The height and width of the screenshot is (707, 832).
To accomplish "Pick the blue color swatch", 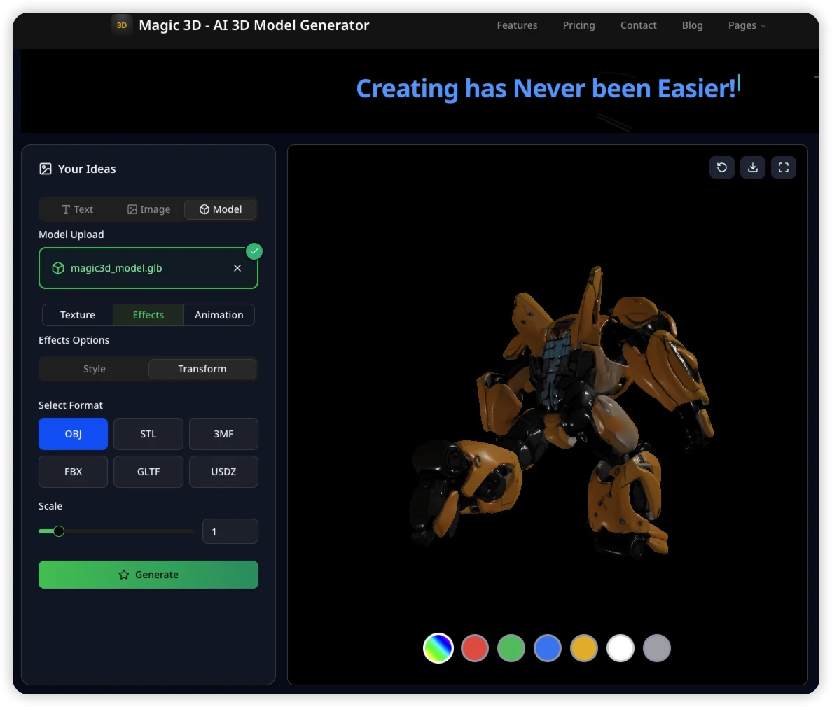I will click(x=548, y=648).
